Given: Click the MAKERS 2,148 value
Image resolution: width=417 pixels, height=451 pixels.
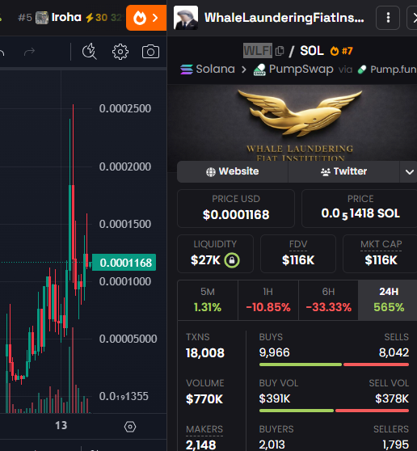Looking at the screenshot, I should pos(200,445).
